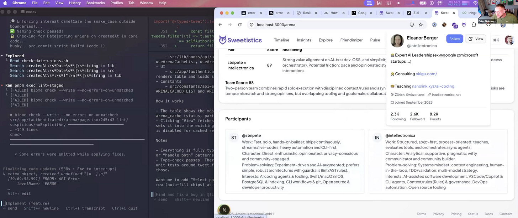518x218 pixels.
Task: Open the Docs footer link
Action: coord(489,214)
